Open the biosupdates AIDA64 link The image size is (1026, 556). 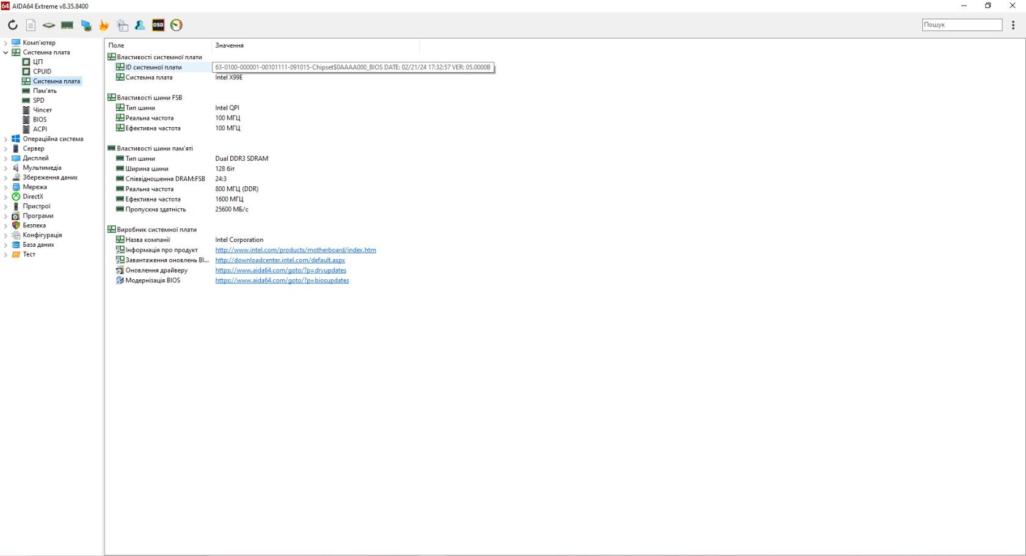(282, 280)
